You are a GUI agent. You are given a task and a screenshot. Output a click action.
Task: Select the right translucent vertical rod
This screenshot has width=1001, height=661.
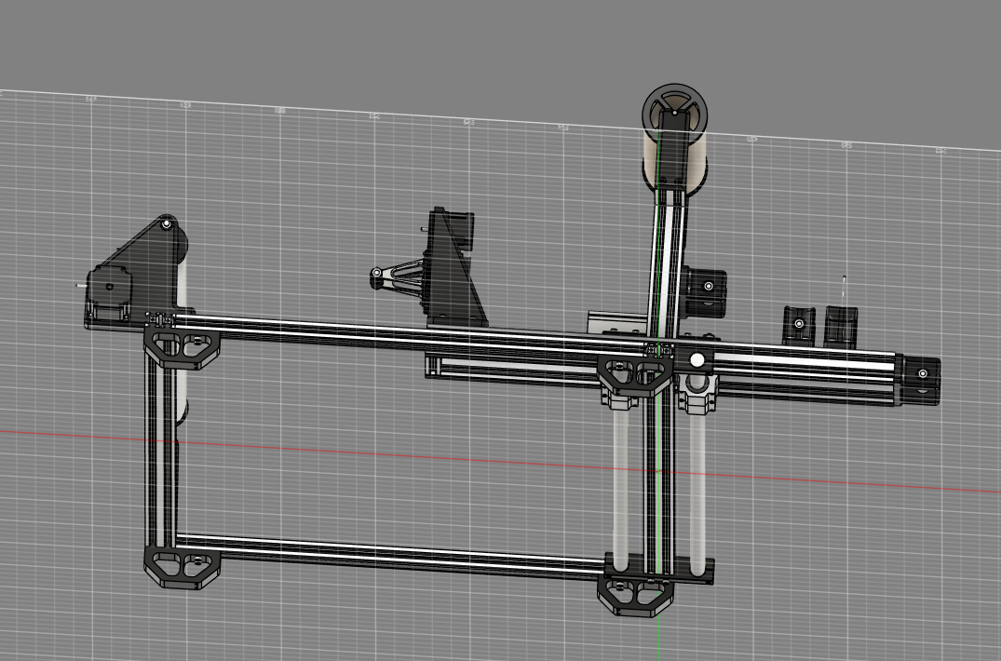click(697, 484)
